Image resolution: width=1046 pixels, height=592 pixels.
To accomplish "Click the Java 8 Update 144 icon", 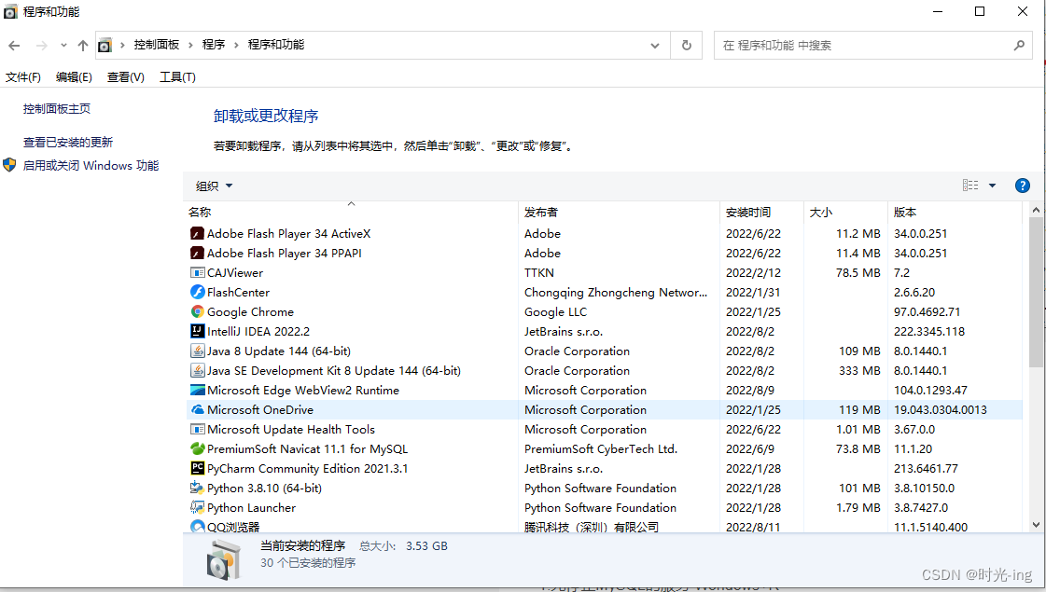I will click(198, 351).
